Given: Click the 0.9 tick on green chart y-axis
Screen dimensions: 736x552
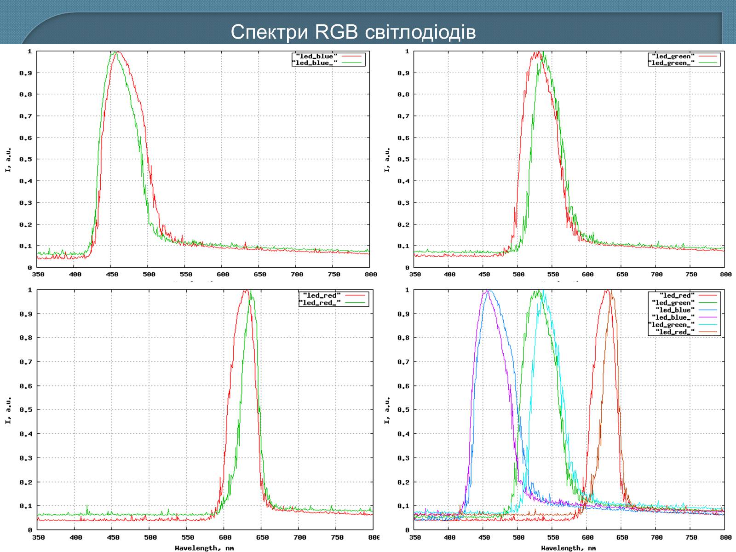Looking at the screenshot, I should 403,73.
